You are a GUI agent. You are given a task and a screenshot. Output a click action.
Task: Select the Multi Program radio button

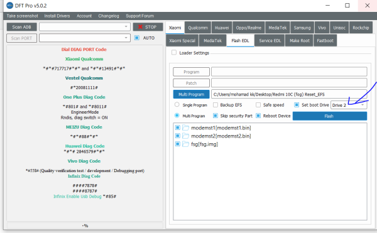(x=177, y=116)
